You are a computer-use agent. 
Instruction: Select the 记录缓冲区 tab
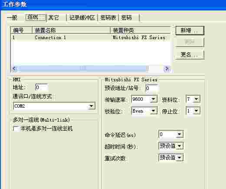[x=82, y=18]
